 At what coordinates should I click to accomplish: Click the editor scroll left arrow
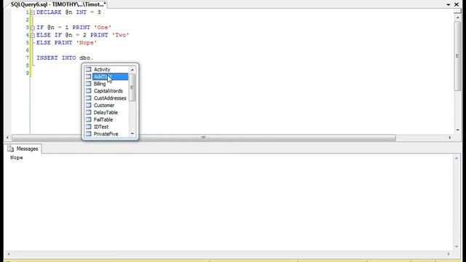(7, 138)
